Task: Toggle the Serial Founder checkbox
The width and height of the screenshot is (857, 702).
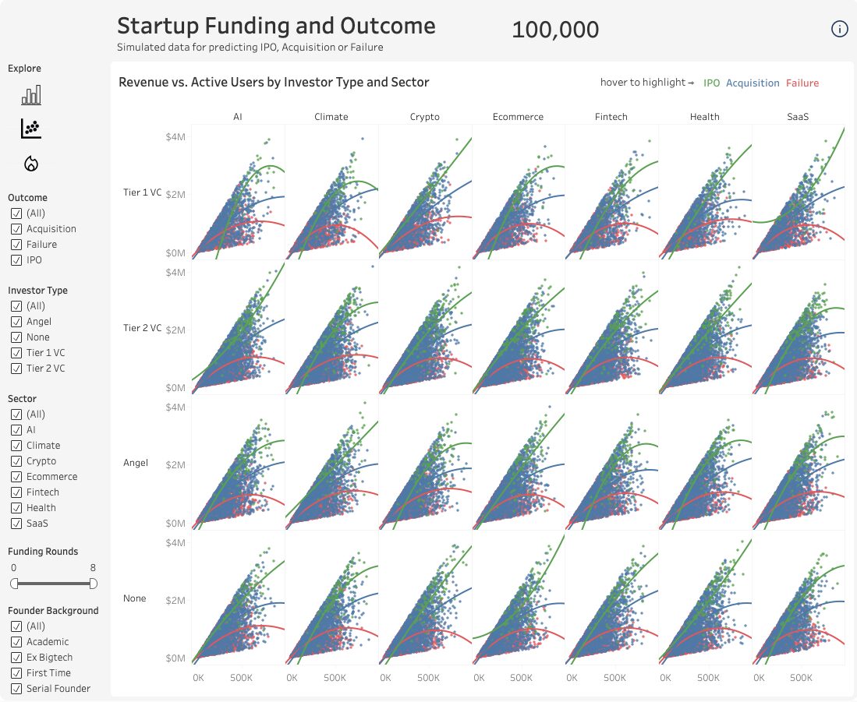Action: [x=16, y=689]
